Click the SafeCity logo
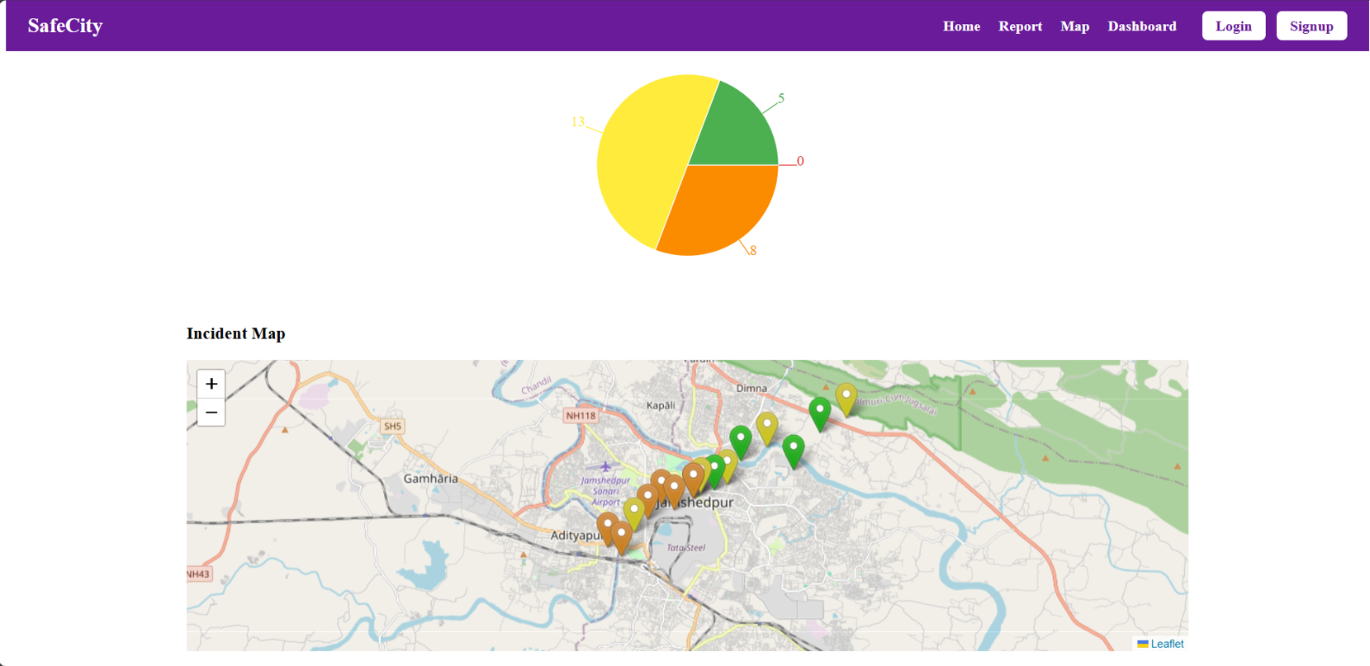Screen dimensions: 1370x666 click(65, 26)
